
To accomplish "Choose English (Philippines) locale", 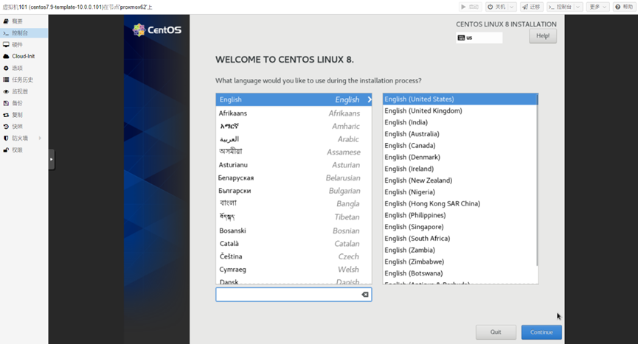I will pyautogui.click(x=460, y=215).
